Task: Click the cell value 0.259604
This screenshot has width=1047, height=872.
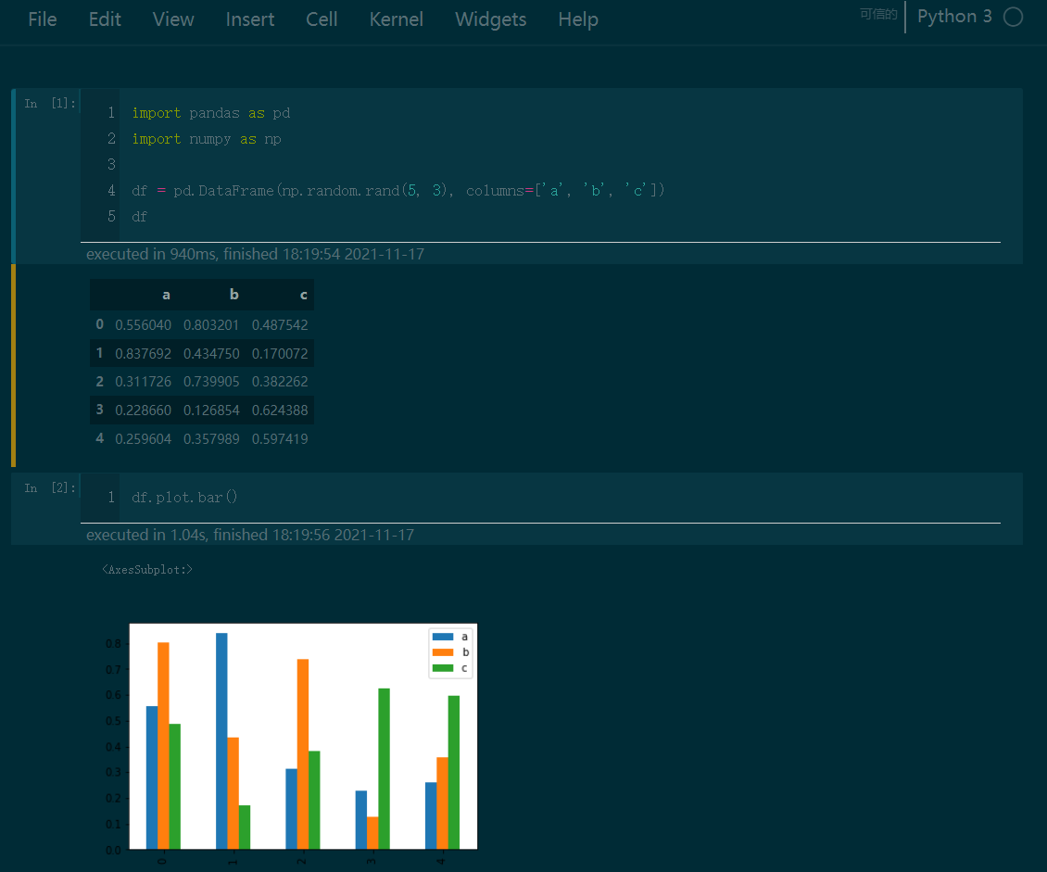Action: point(143,439)
